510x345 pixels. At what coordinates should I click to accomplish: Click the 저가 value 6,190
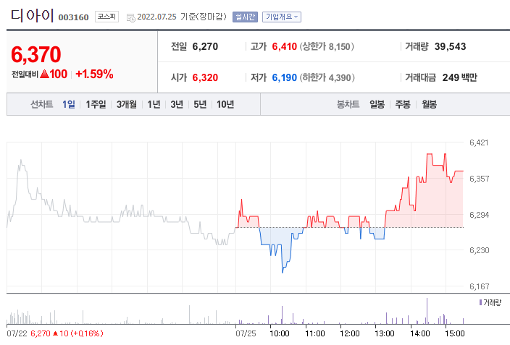pos(285,77)
